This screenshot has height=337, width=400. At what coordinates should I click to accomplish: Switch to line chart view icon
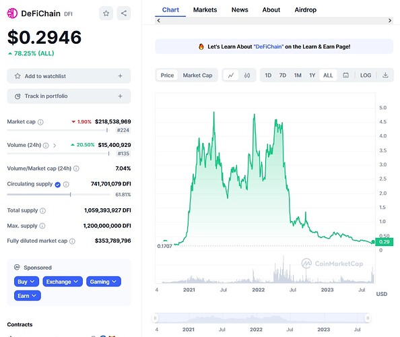[x=231, y=75]
